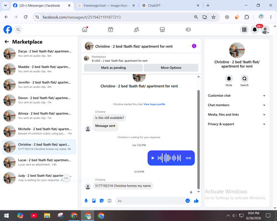This screenshot has height=221, width=277.
Task: Open Devon's apartment conversation
Action: [x=39, y=100]
